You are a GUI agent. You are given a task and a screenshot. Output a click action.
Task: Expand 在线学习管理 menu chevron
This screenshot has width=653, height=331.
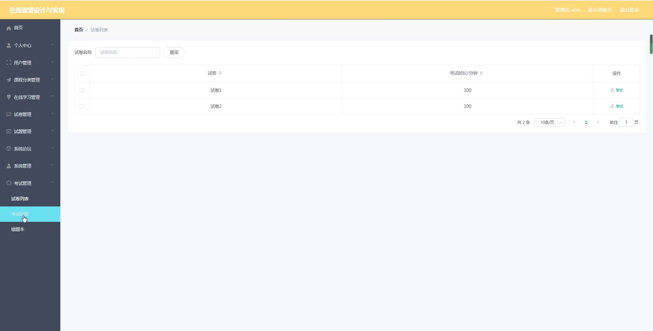point(52,97)
